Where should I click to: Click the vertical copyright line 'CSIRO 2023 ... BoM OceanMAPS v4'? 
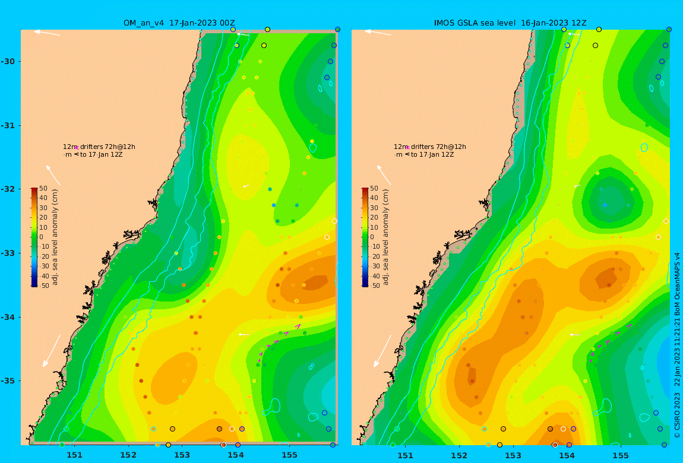677,345
